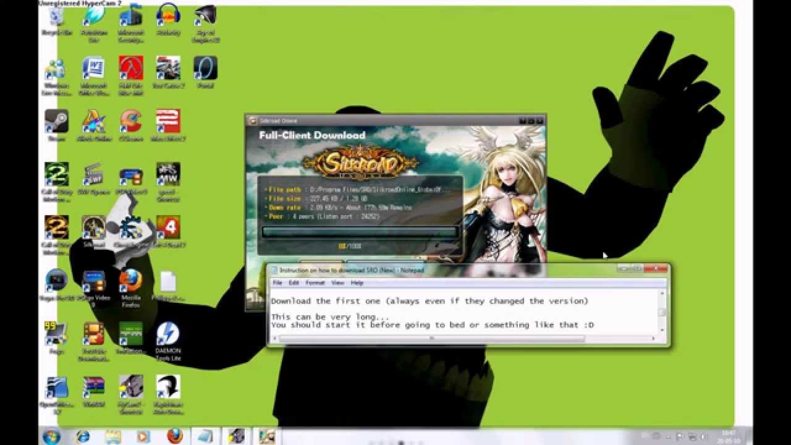
Task: Click the Notepad horizontal scroll left arrow
Action: [275, 338]
